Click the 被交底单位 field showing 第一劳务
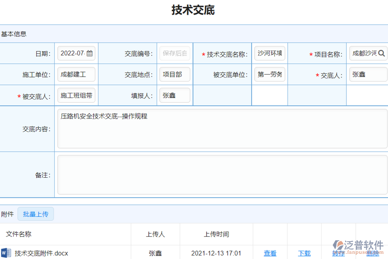This screenshot has width=388, height=259. point(269,74)
